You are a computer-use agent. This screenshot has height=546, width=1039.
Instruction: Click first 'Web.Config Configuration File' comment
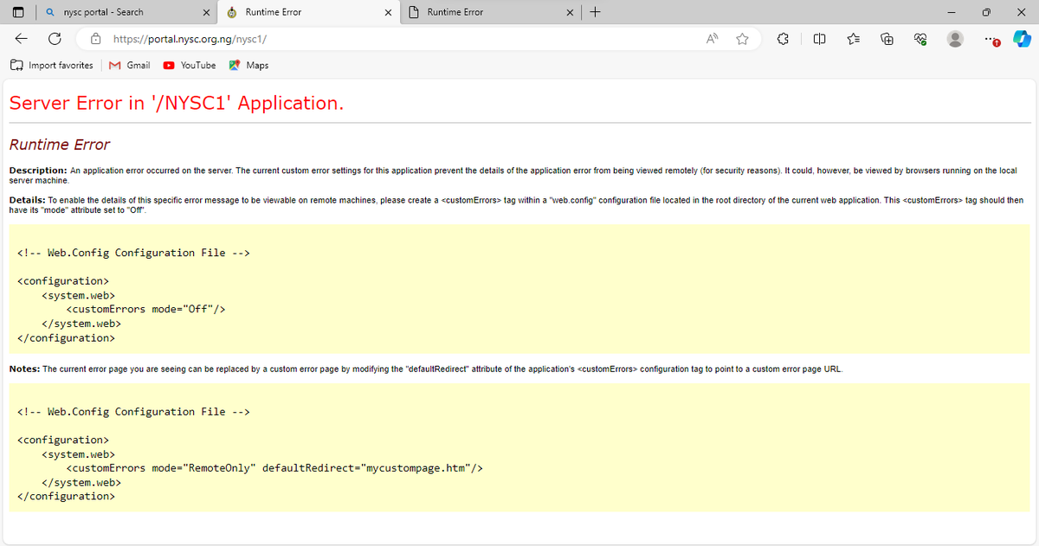(x=133, y=253)
